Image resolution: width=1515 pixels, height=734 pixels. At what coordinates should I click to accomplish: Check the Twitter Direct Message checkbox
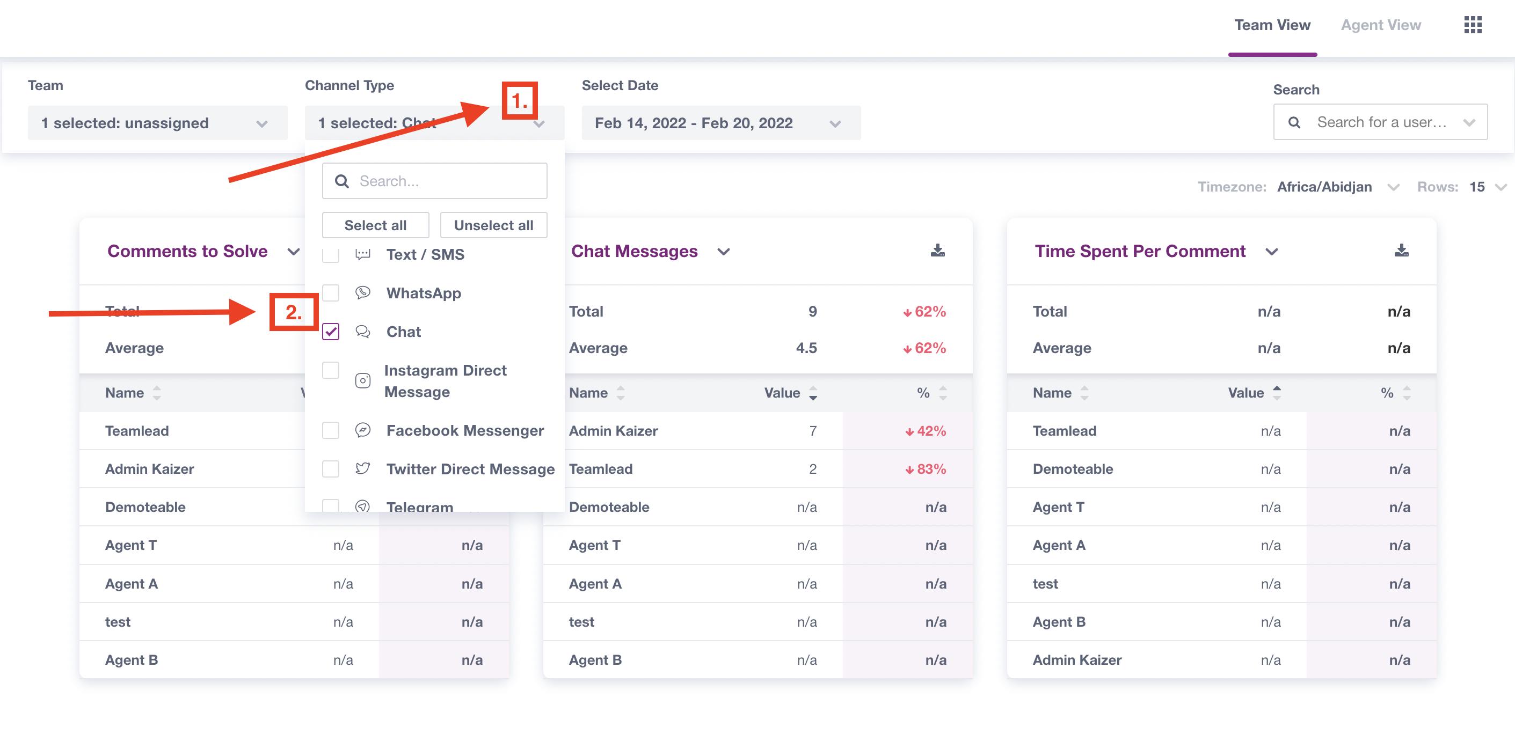coord(331,468)
